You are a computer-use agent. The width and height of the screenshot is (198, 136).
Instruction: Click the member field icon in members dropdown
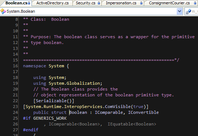coord(188,12)
